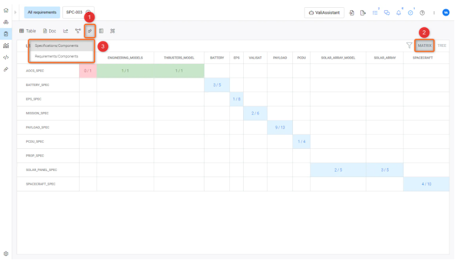
Task: Open the three-dot more options menu
Action: coord(434,13)
